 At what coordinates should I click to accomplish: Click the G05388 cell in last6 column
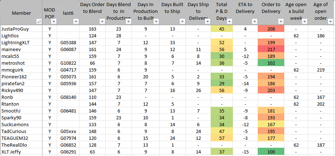click(x=68, y=42)
